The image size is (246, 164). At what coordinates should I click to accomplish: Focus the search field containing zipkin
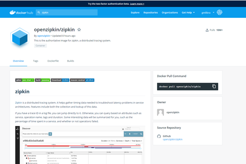click(x=67, y=12)
